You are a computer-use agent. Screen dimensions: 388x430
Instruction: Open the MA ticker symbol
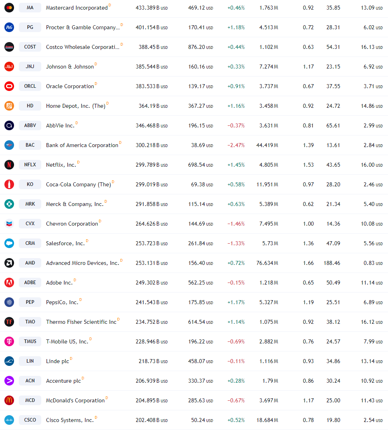[x=30, y=8]
